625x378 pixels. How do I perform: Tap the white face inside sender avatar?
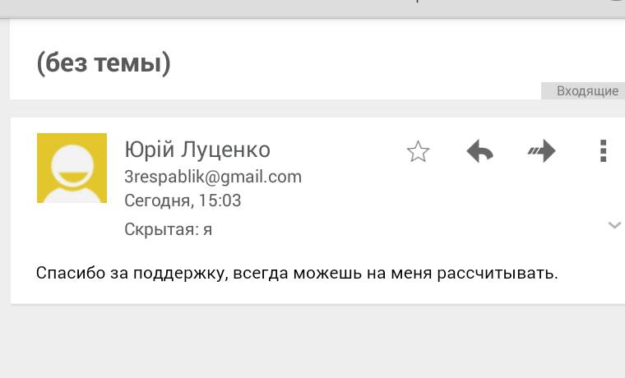coord(72,165)
